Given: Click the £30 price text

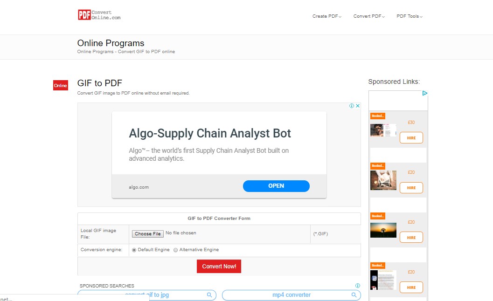Looking at the screenshot, I should (x=411, y=122).
